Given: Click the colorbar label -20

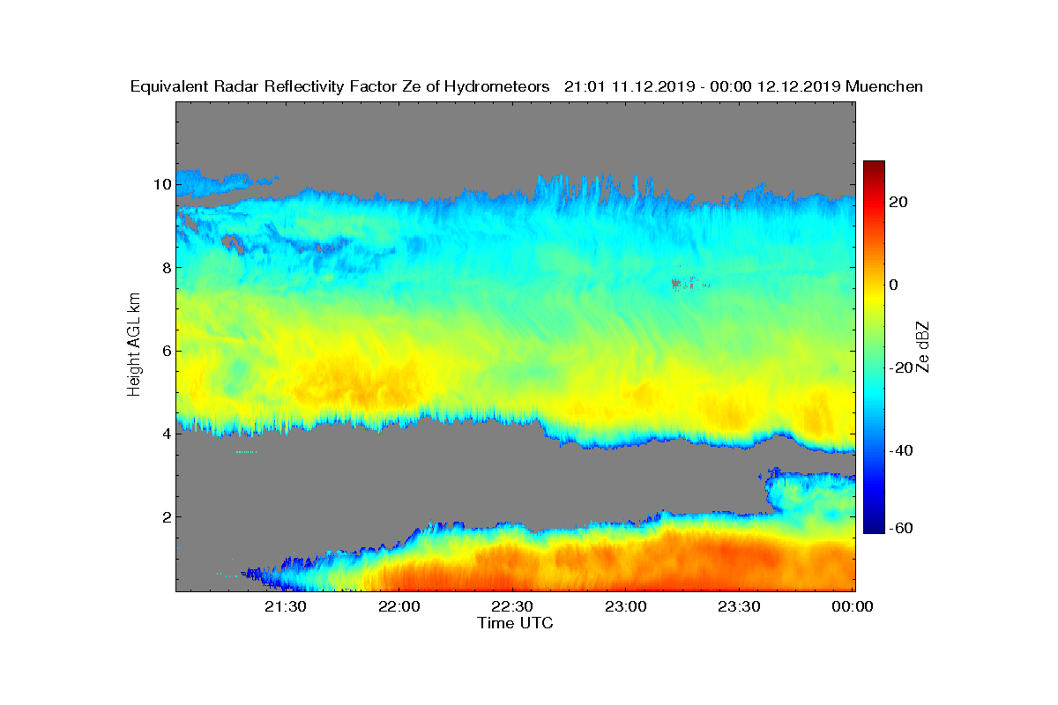Looking at the screenshot, I should 899,367.
